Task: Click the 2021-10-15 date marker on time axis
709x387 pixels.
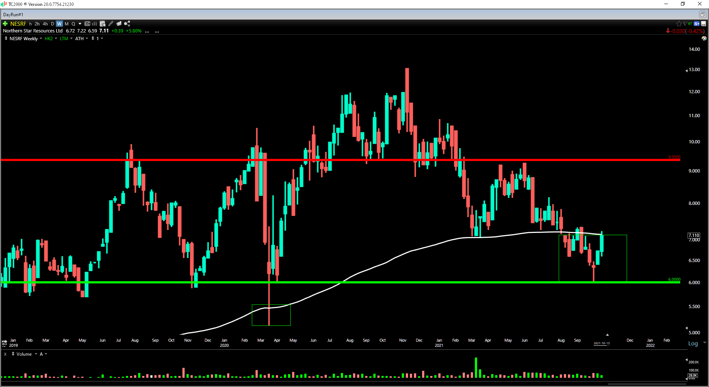Action: [x=602, y=344]
